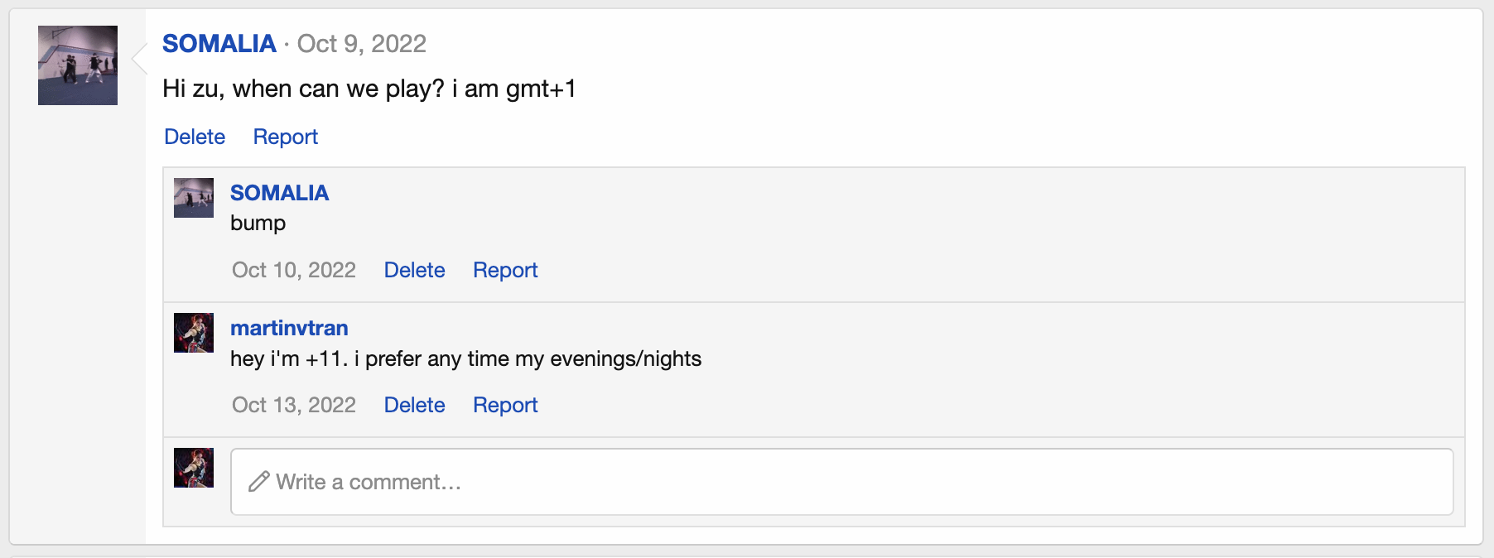Image resolution: width=1494 pixels, height=558 pixels.
Task: Click martinvtran's comment avatar
Action: tap(194, 333)
